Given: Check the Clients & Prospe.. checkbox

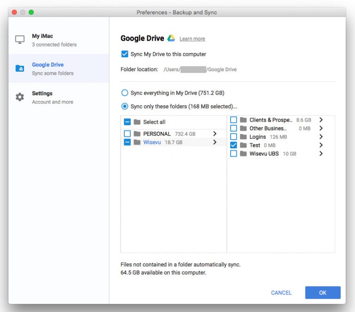Looking at the screenshot, I should (233, 120).
